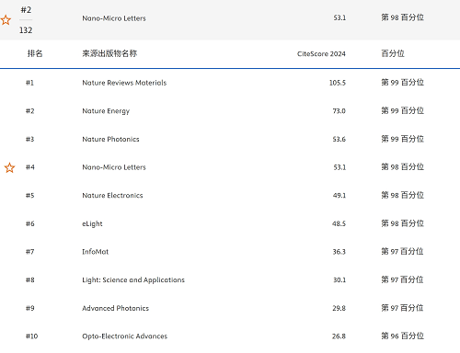
Task: Open the Nature Reviews Materials source
Action: click(x=124, y=83)
